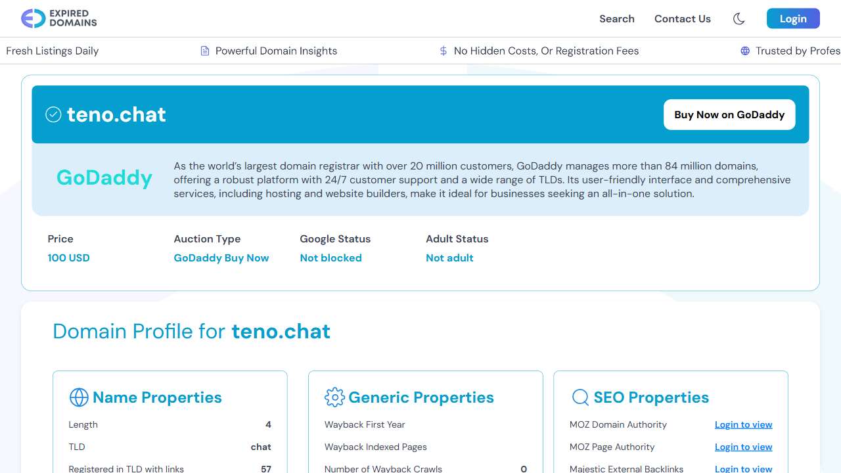Click the Not blocked Google status
The width and height of the screenshot is (841, 473).
pyautogui.click(x=330, y=258)
